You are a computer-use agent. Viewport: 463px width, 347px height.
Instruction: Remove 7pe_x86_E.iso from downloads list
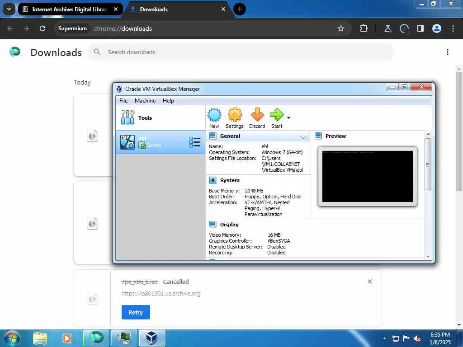(370, 281)
